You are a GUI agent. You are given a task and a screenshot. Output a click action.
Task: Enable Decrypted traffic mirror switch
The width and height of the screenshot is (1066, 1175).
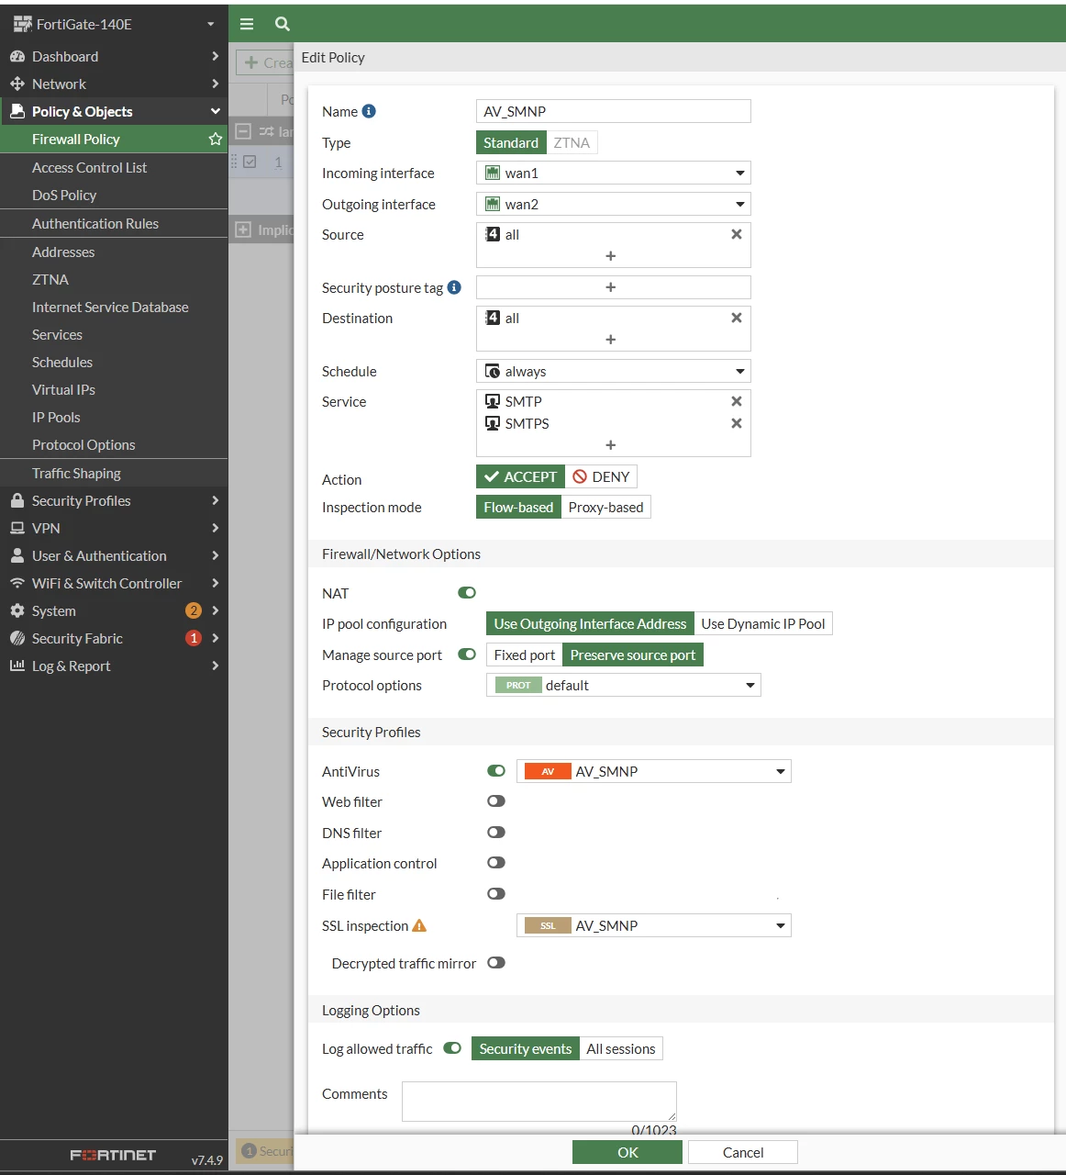tap(496, 963)
